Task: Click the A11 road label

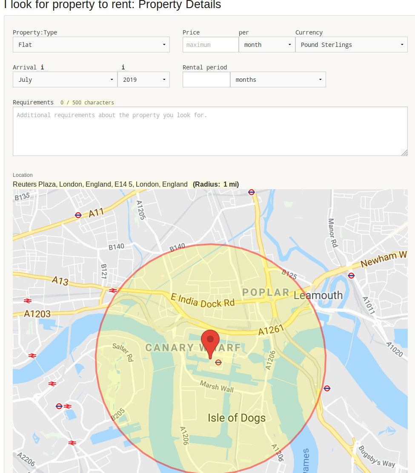Action: (96, 213)
